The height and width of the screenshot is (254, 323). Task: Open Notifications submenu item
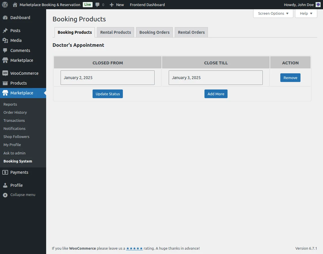(14, 128)
